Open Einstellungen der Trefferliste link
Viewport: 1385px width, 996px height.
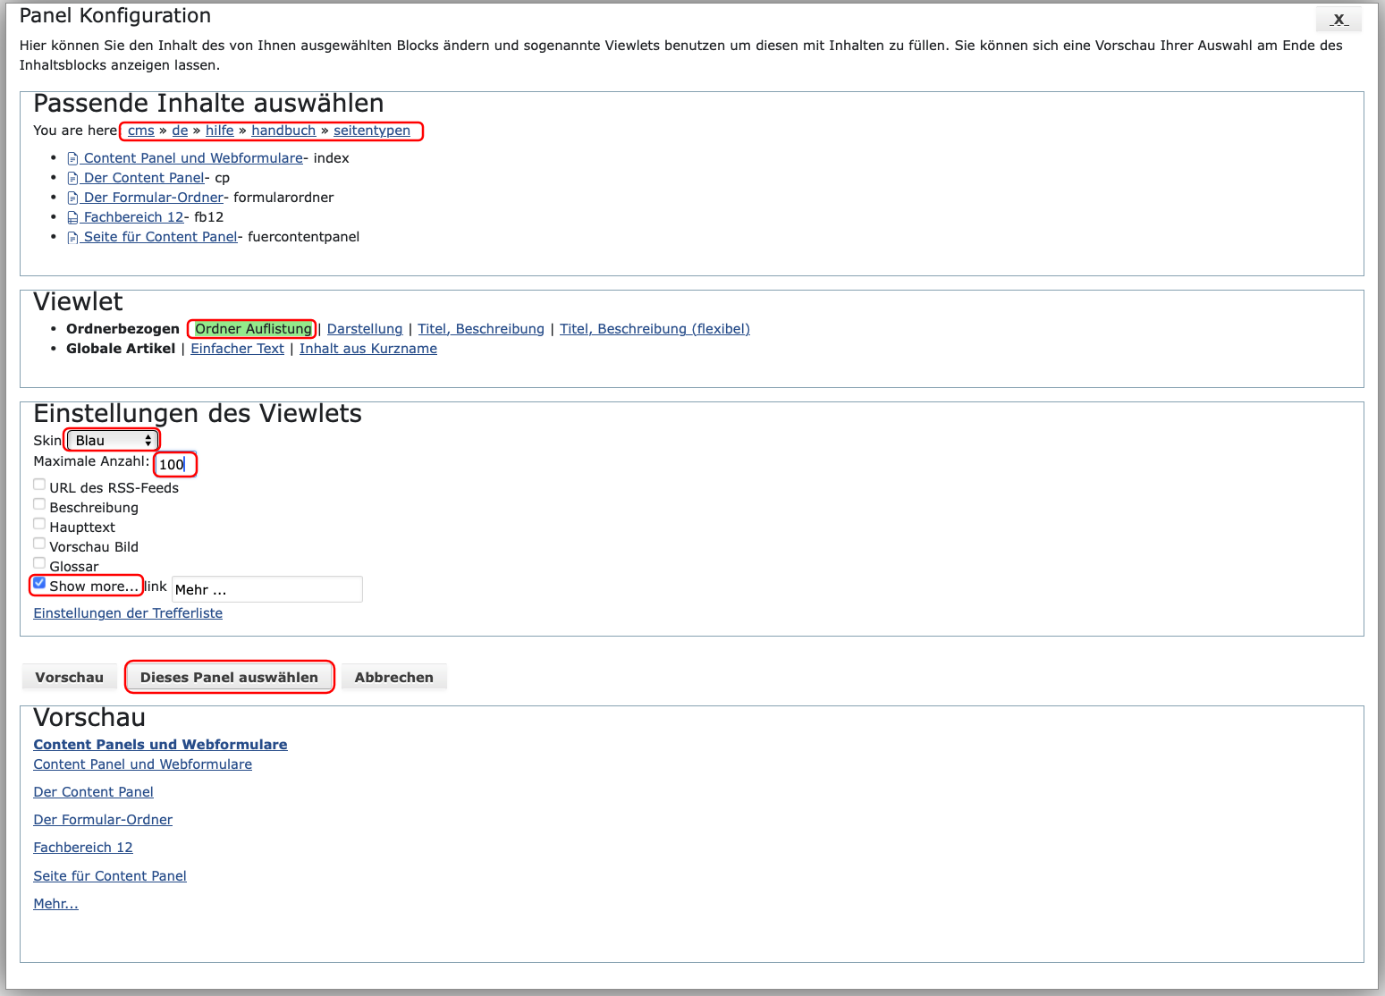128,613
